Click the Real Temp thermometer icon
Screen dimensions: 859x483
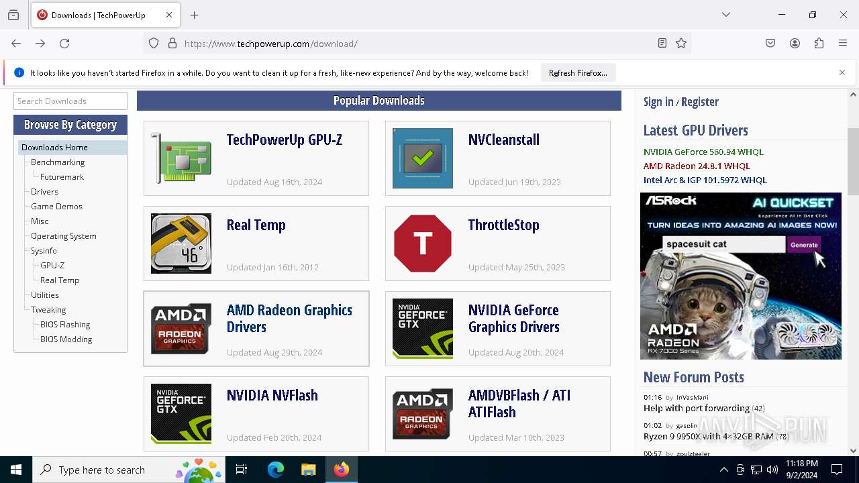pyautogui.click(x=181, y=244)
